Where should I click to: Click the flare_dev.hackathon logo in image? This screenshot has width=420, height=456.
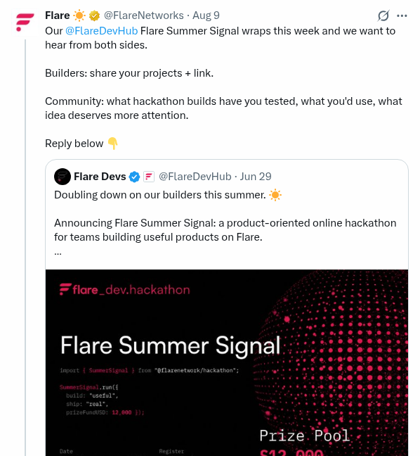(x=125, y=290)
